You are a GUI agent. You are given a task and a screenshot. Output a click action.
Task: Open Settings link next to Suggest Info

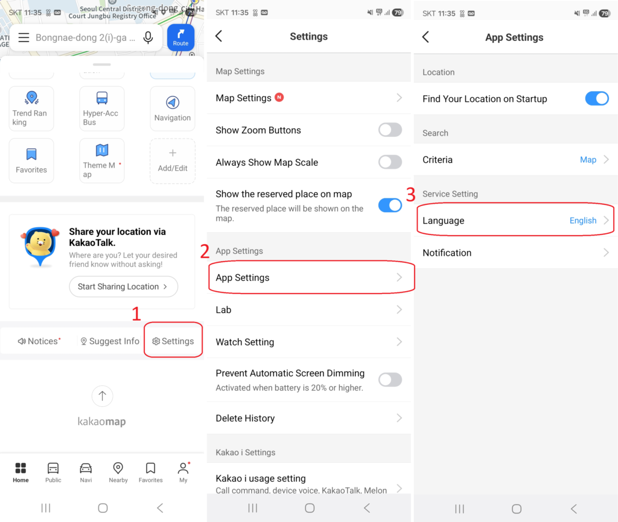[173, 341]
